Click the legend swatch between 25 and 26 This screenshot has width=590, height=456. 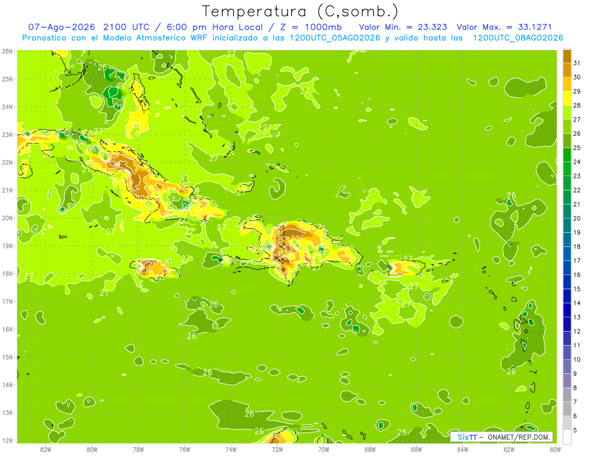567,141
